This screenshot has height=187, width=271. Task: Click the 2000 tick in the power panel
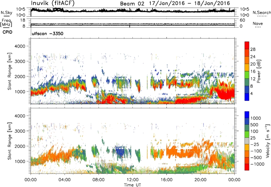[x=20, y=76]
